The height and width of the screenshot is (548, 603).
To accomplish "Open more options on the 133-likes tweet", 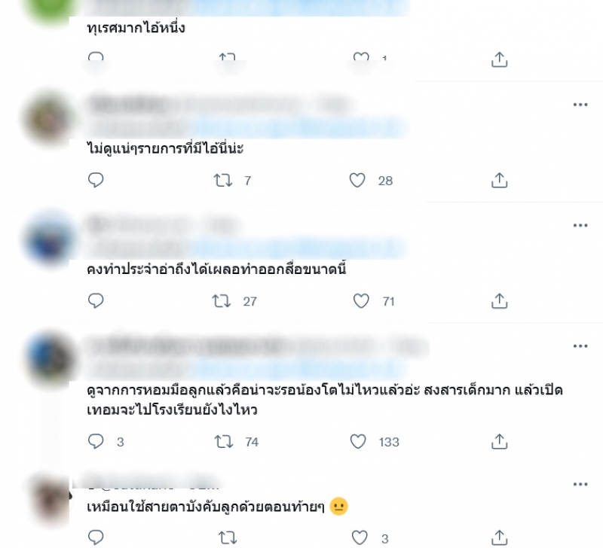I will pyautogui.click(x=580, y=346).
